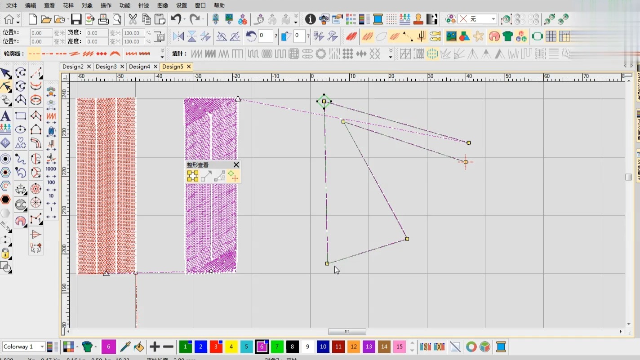Close the 整形查看 floating panel

pyautogui.click(x=236, y=165)
